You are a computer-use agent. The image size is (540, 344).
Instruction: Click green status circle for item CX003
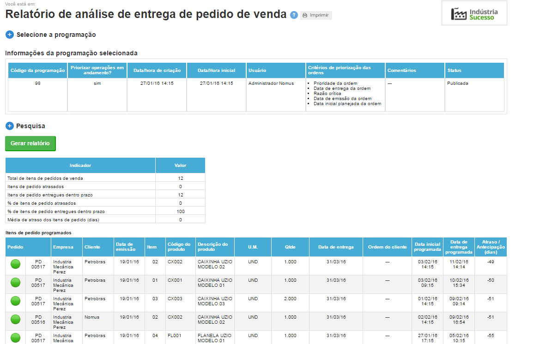click(16, 301)
